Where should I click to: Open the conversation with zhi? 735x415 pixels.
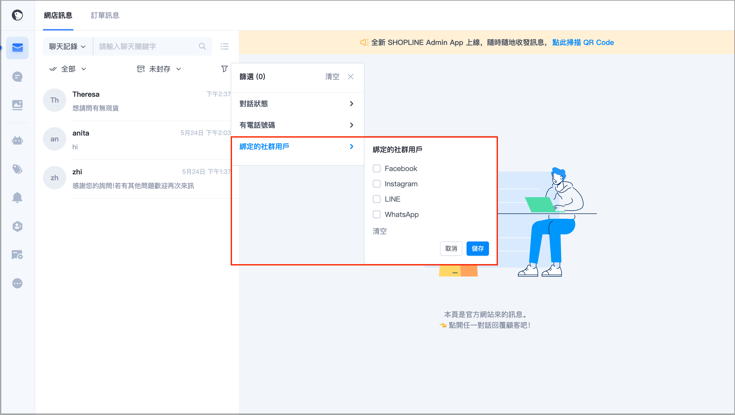pos(137,178)
